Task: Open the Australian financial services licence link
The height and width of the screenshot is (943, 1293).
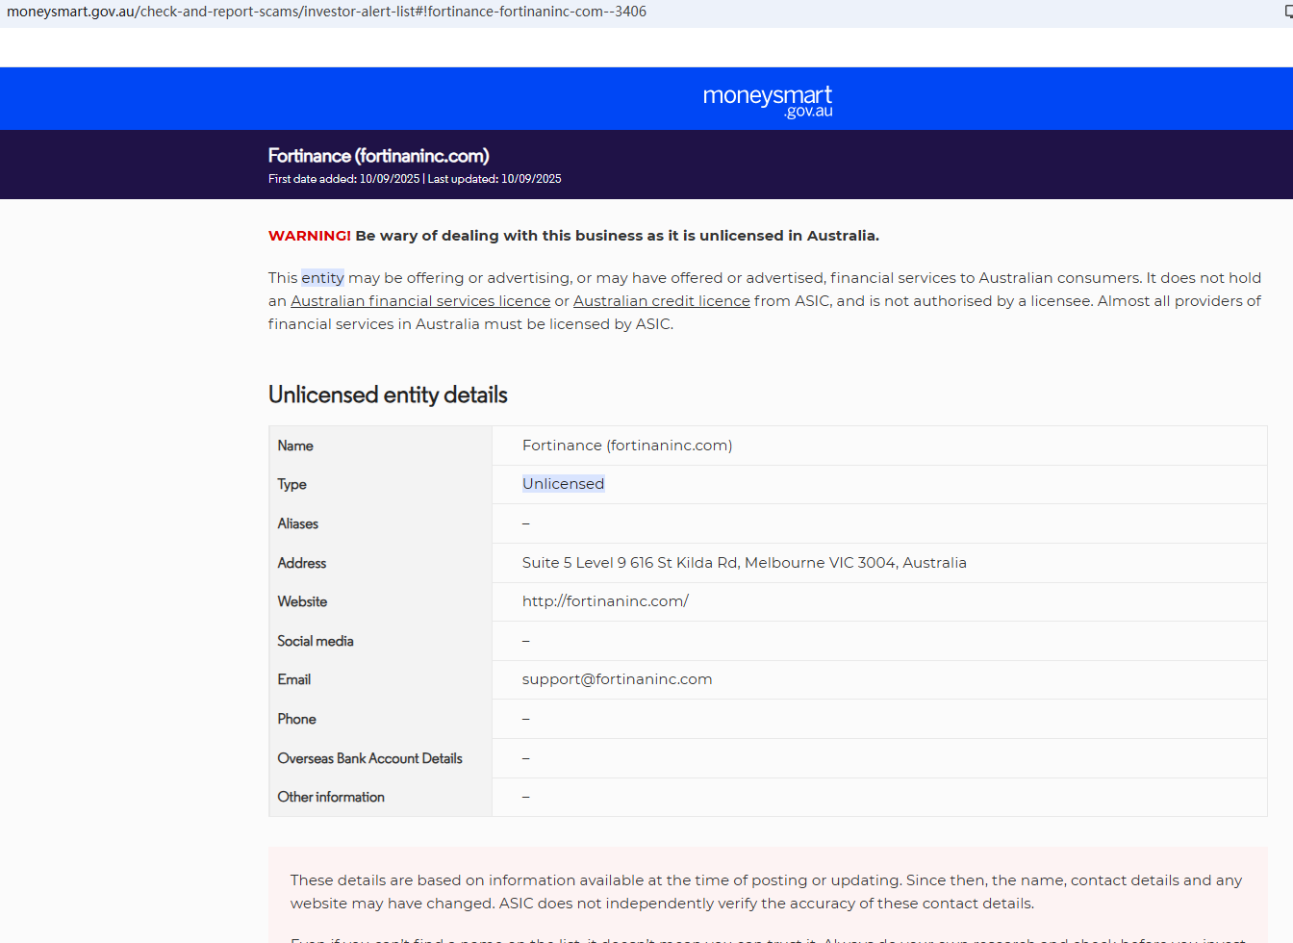Action: coord(420,301)
